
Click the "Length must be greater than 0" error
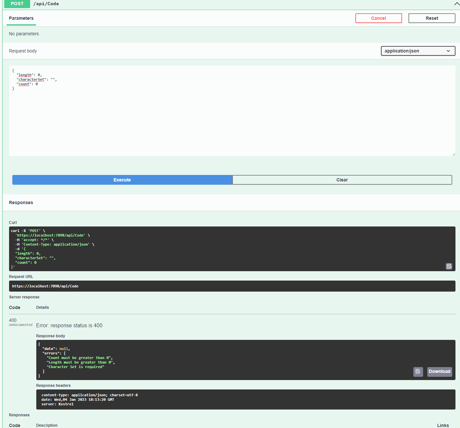click(81, 363)
